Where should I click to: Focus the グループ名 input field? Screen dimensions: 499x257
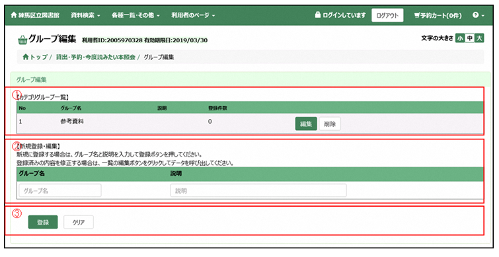click(60, 190)
